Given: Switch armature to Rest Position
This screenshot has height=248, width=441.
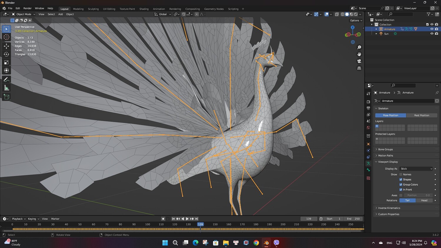Looking at the screenshot, I should [x=421, y=115].
